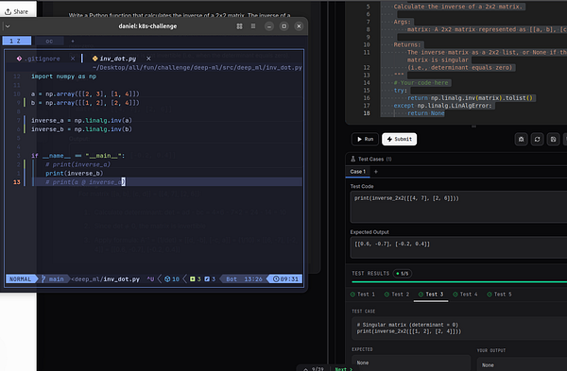
Task: Click the 'Bot 13:26' cursor position indicator
Action: point(244,278)
